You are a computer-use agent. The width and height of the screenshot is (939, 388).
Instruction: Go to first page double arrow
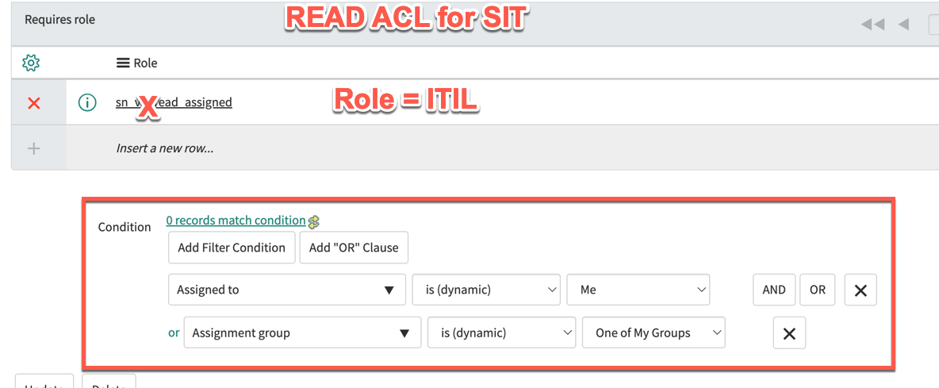(x=872, y=24)
